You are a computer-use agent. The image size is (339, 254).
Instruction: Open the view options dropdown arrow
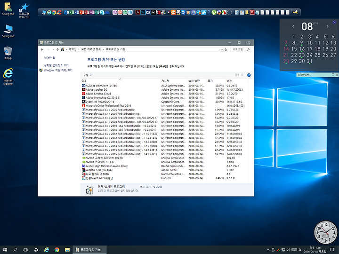click(x=242, y=75)
